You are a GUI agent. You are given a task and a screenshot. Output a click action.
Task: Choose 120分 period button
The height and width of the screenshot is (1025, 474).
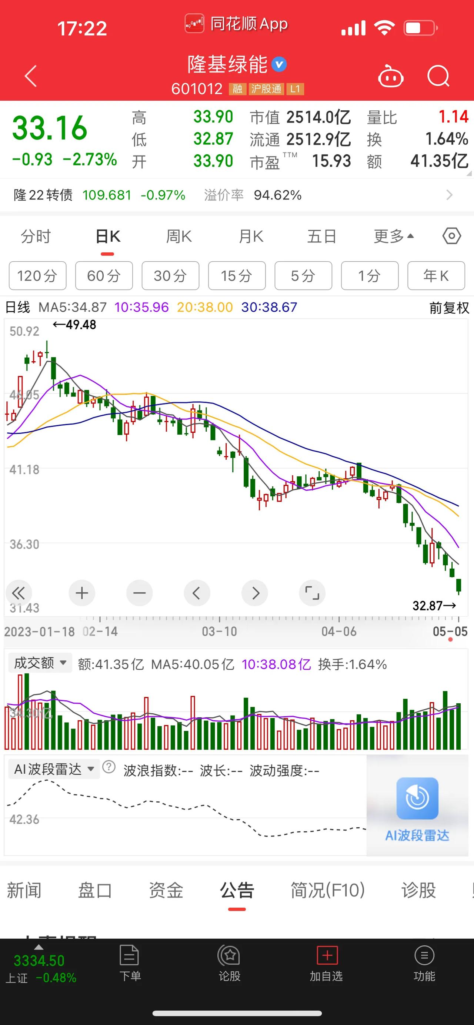[37, 275]
